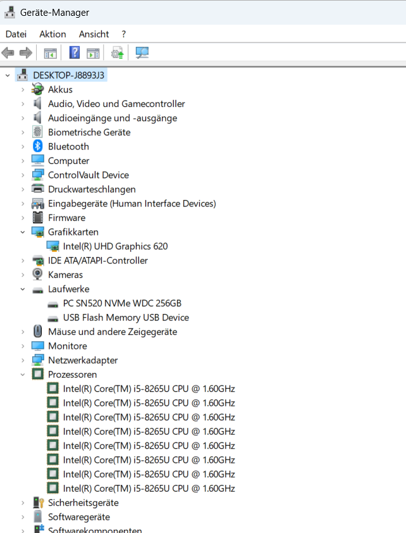Collapse the Prozessoren category

pos(23,375)
